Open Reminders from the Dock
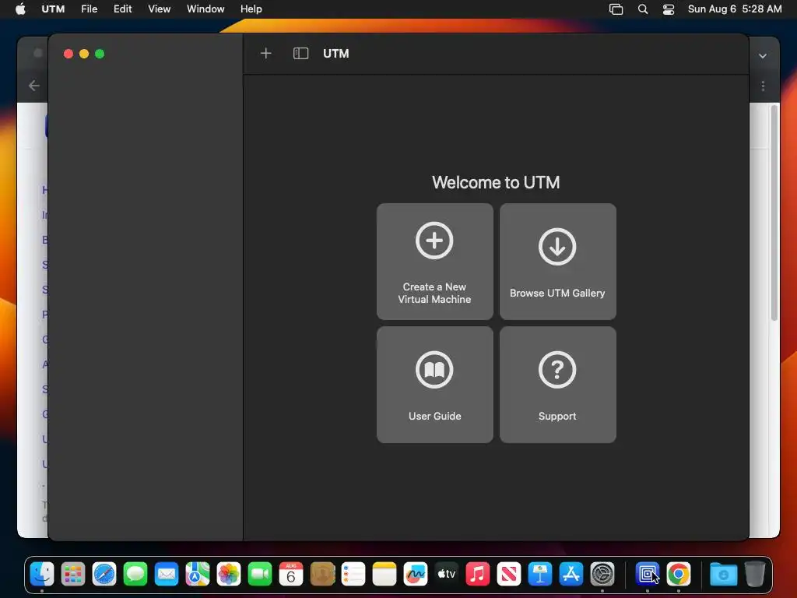Viewport: 797px width, 598px height. [x=353, y=574]
